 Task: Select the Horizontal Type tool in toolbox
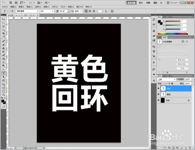pyautogui.click(x=4, y=73)
